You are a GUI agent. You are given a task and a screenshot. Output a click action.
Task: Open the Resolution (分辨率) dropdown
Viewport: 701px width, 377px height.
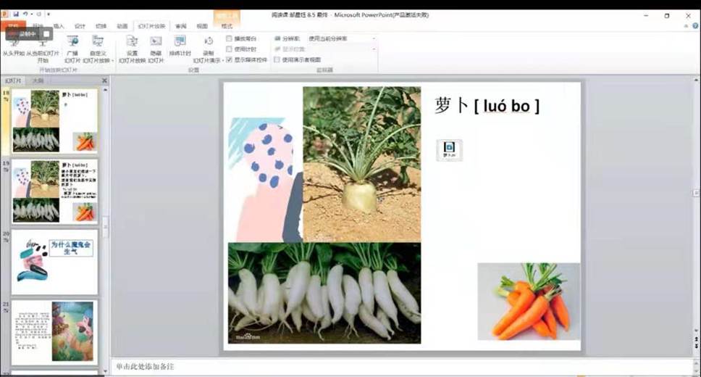click(x=342, y=38)
